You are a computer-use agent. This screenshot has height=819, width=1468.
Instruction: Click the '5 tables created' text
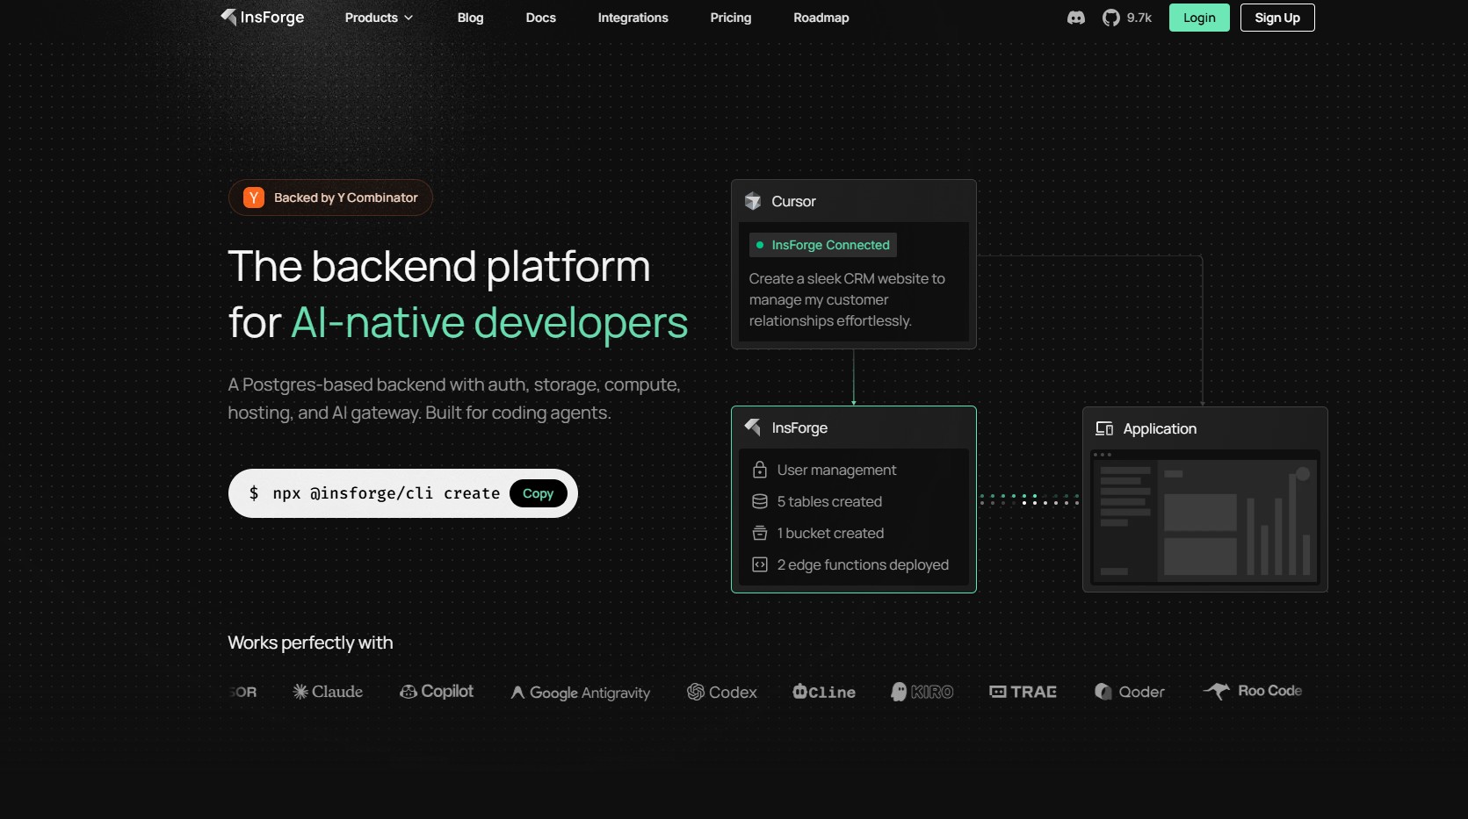point(829,501)
